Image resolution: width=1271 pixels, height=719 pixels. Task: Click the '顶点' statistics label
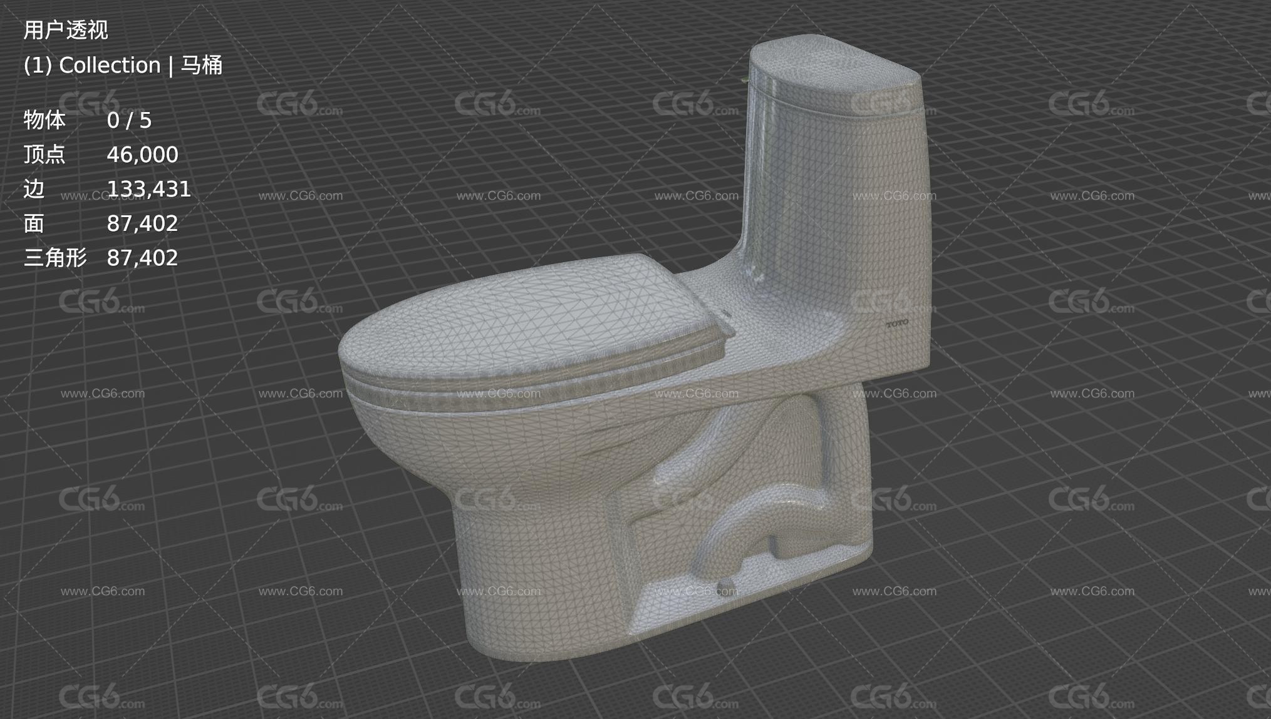pos(44,155)
